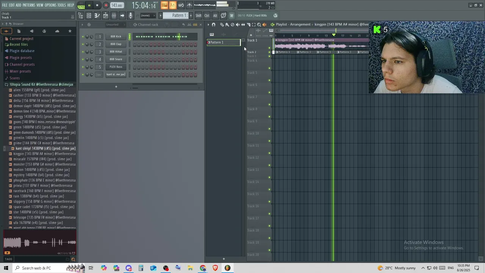The image size is (485, 273).
Task: Toggle the metronome icon in transport bar
Action: coord(189,5)
